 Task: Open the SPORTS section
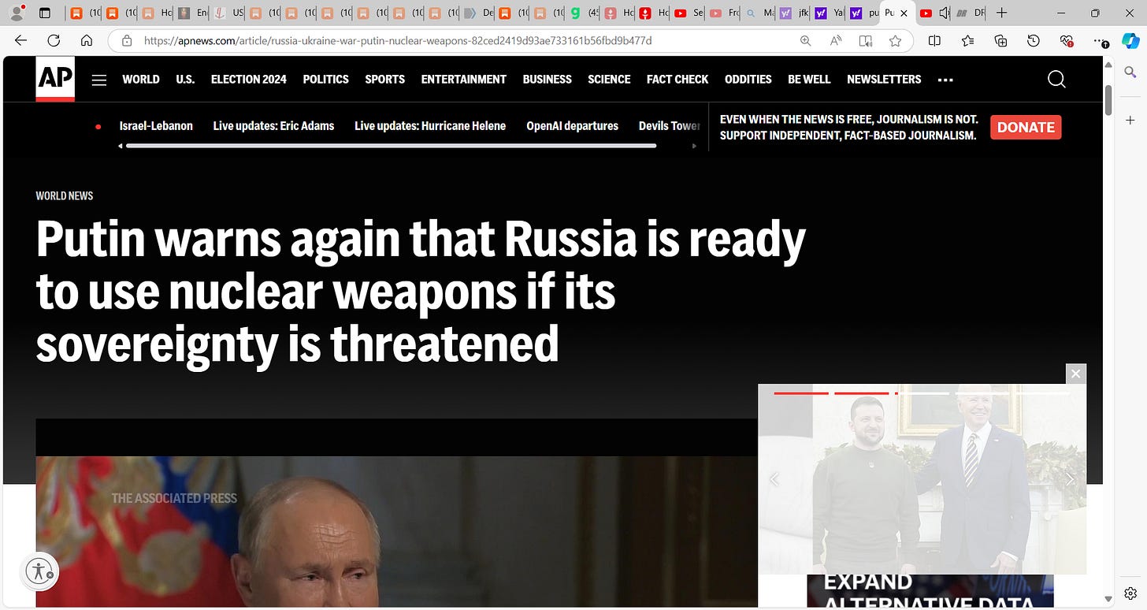point(385,80)
